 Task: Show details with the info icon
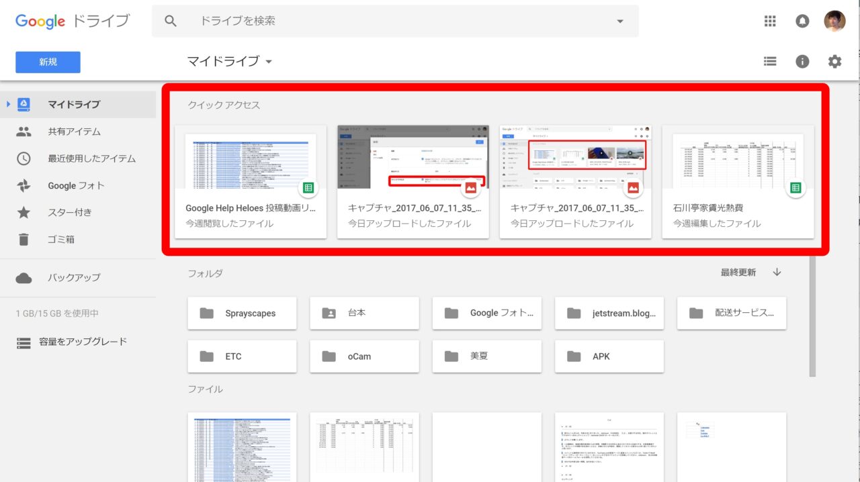coord(802,61)
